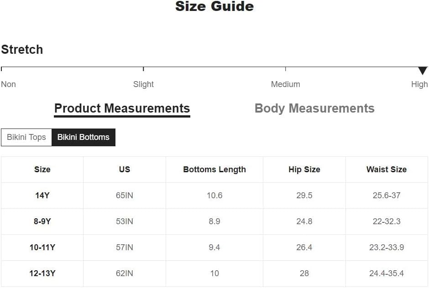Click the 23.2-33.9 waist size cell
Screen dimensions: 429x288
[387, 247]
